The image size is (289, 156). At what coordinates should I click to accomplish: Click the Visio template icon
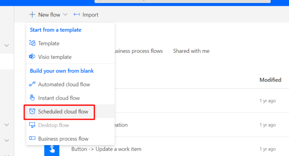point(32,57)
